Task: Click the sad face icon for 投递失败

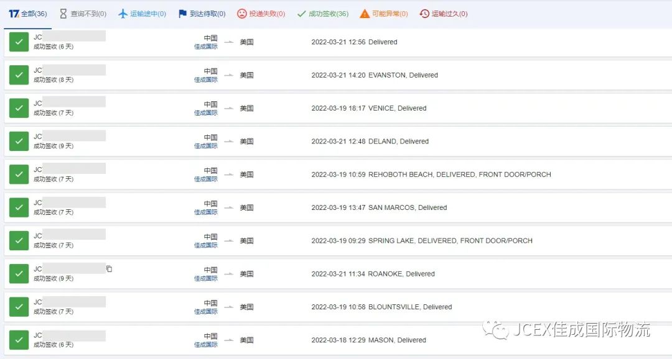Action: point(241,14)
